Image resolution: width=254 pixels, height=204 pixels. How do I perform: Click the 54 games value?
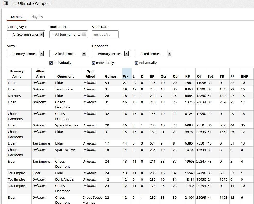pos(107,83)
